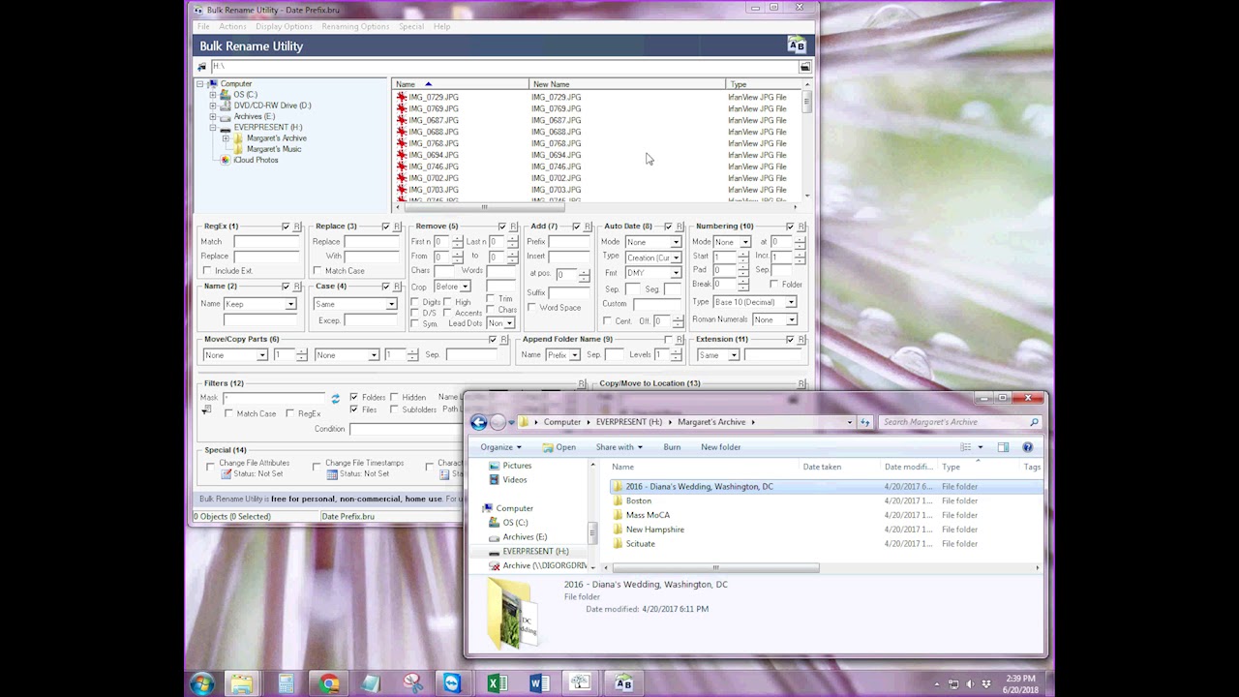The height and width of the screenshot is (697, 1239).
Task: Open the Auto Date Mode dropdown
Action: click(652, 242)
